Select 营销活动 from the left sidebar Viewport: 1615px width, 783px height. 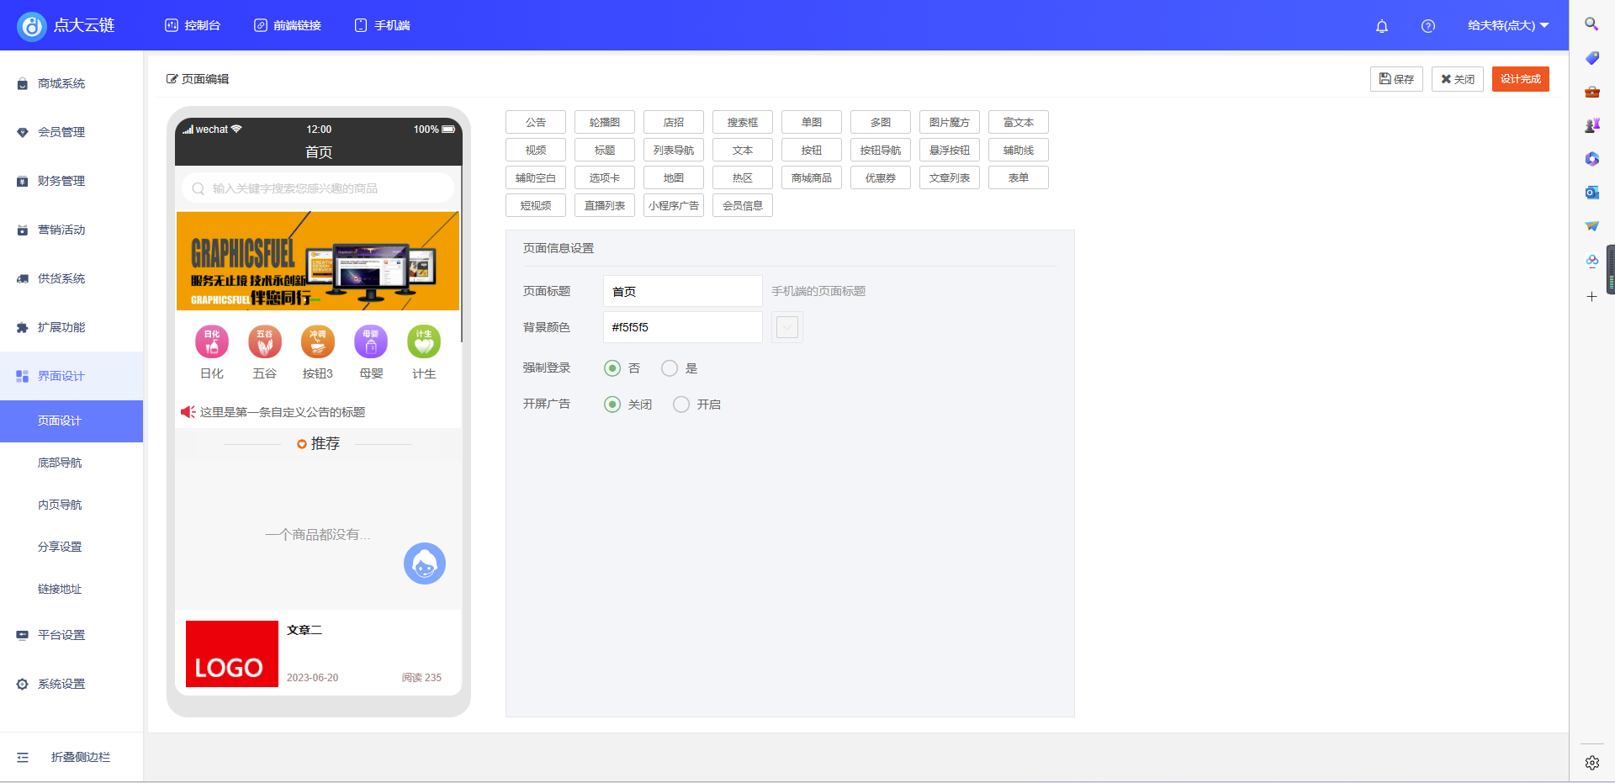[61, 230]
